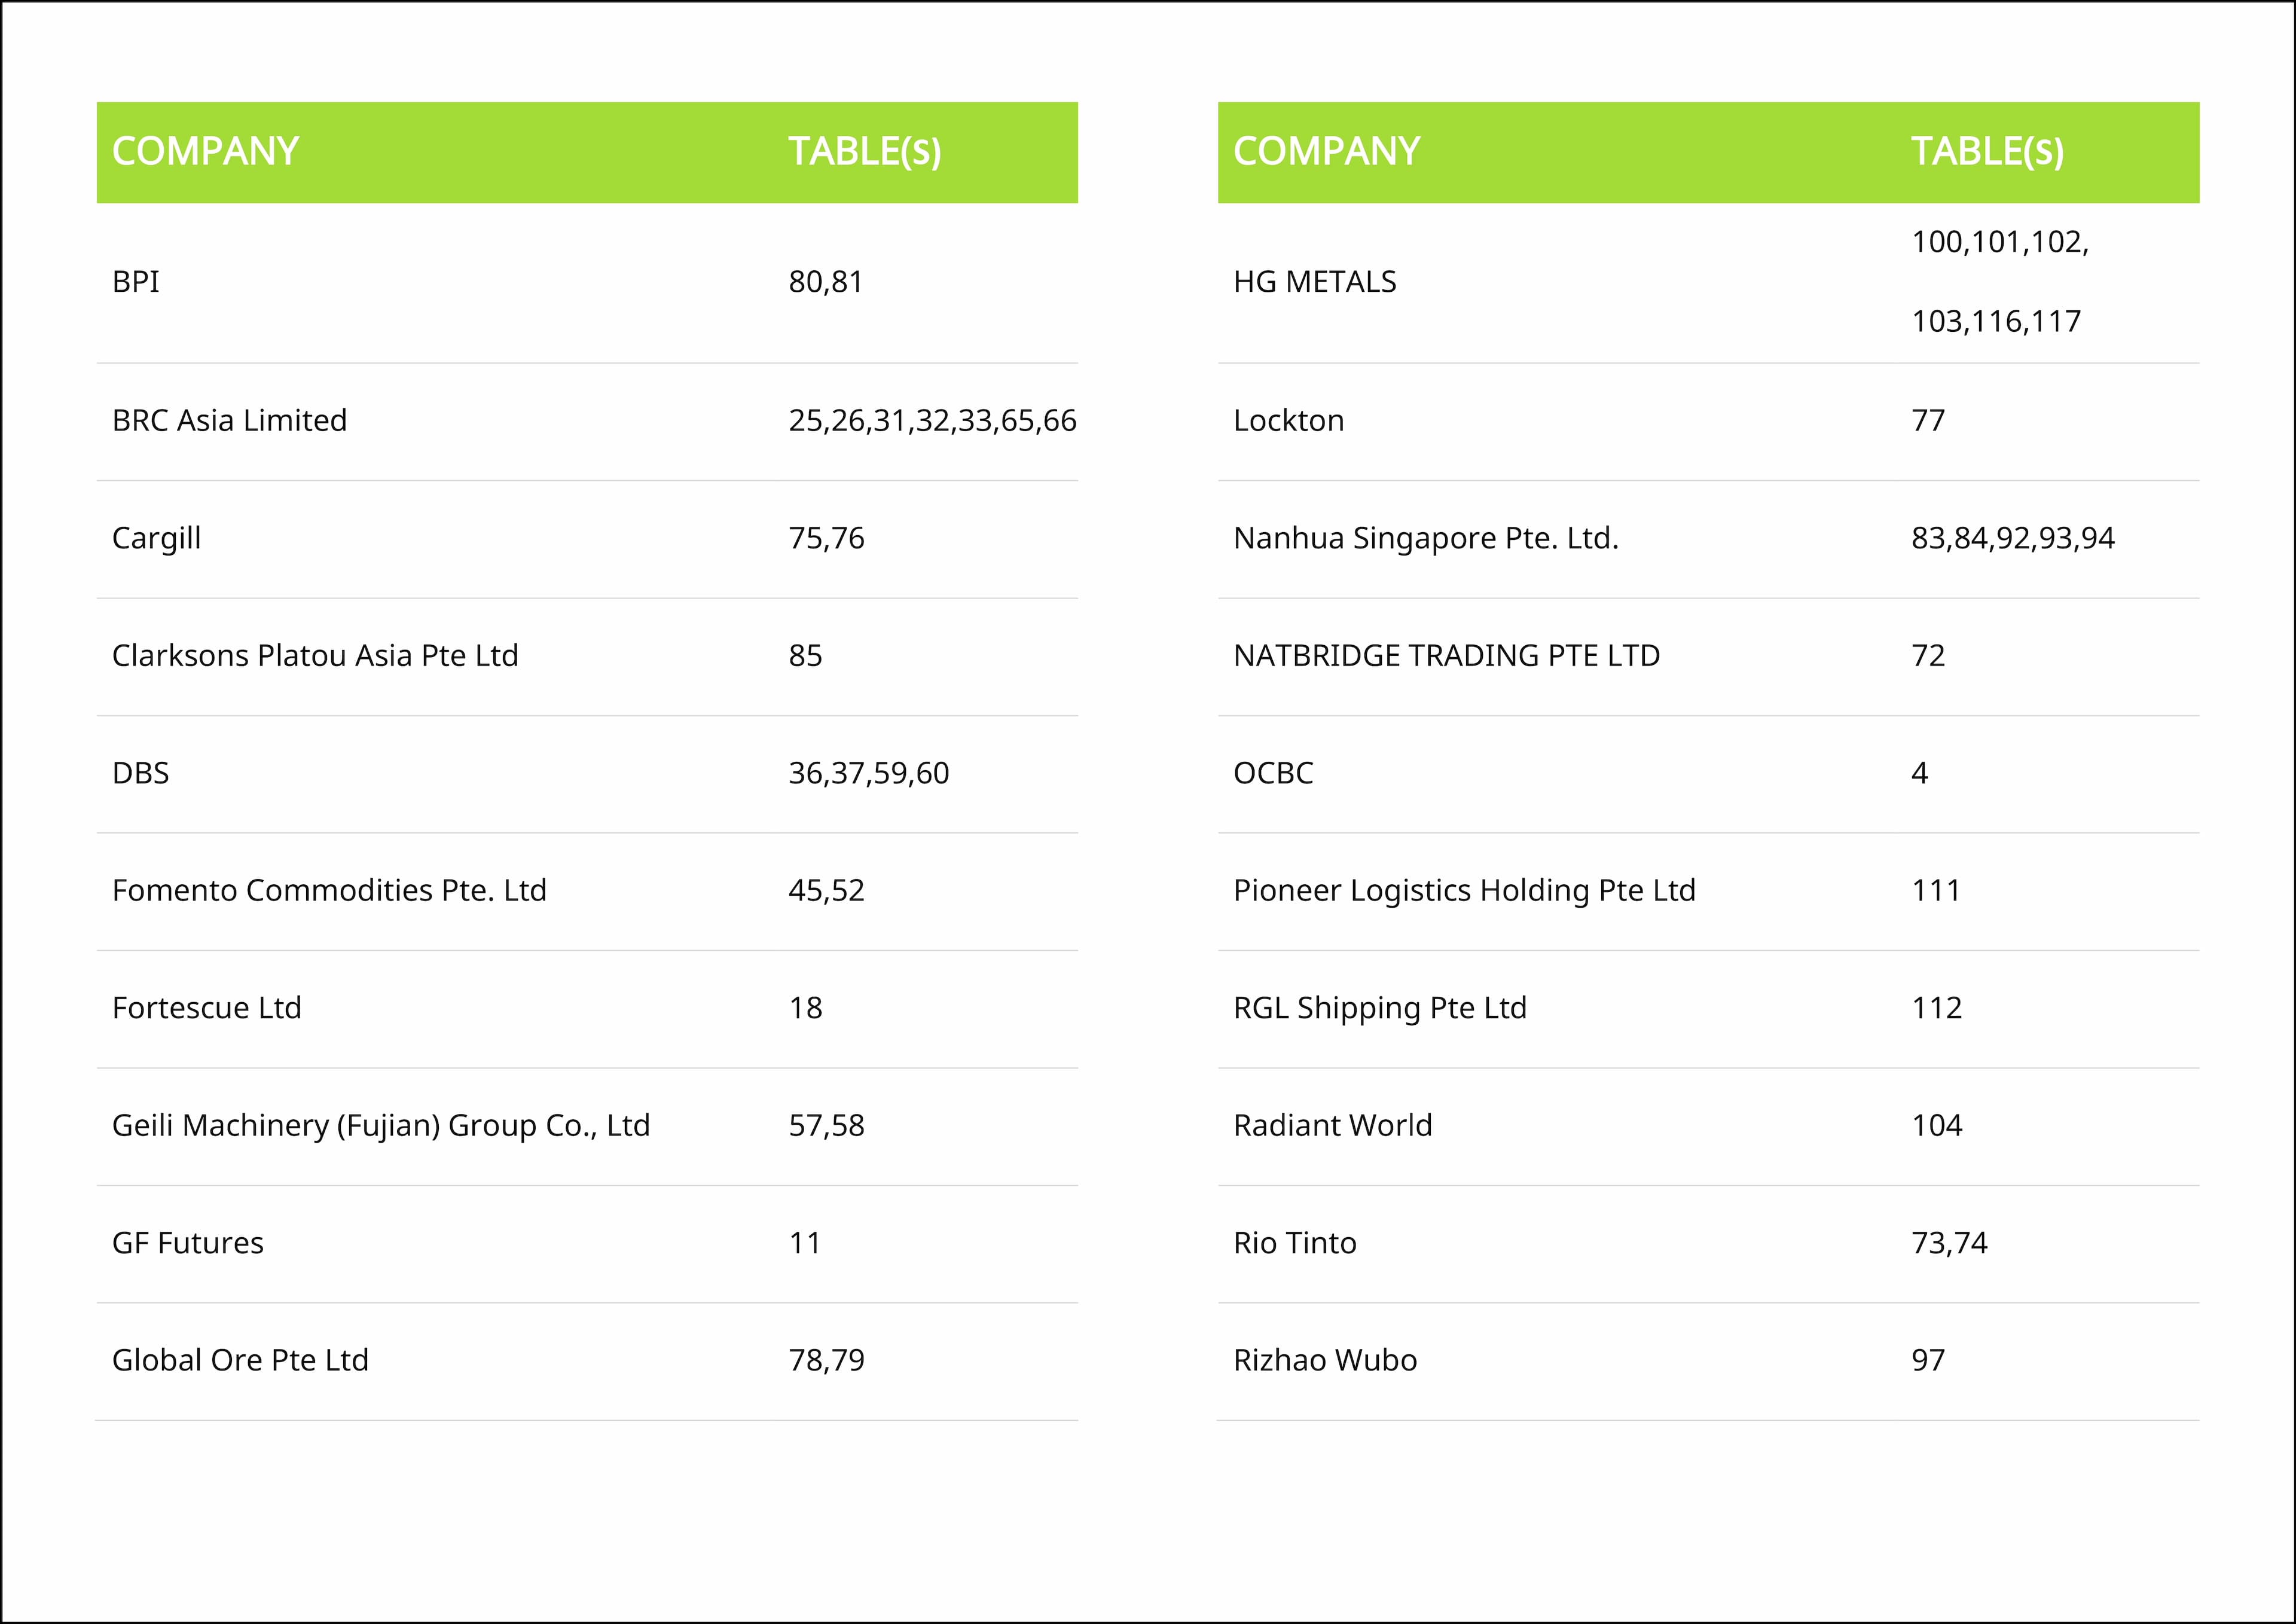2296x1624 pixels.
Task: Select Nanhua Singapore Pte. Ltd.
Action: tap(1426, 539)
